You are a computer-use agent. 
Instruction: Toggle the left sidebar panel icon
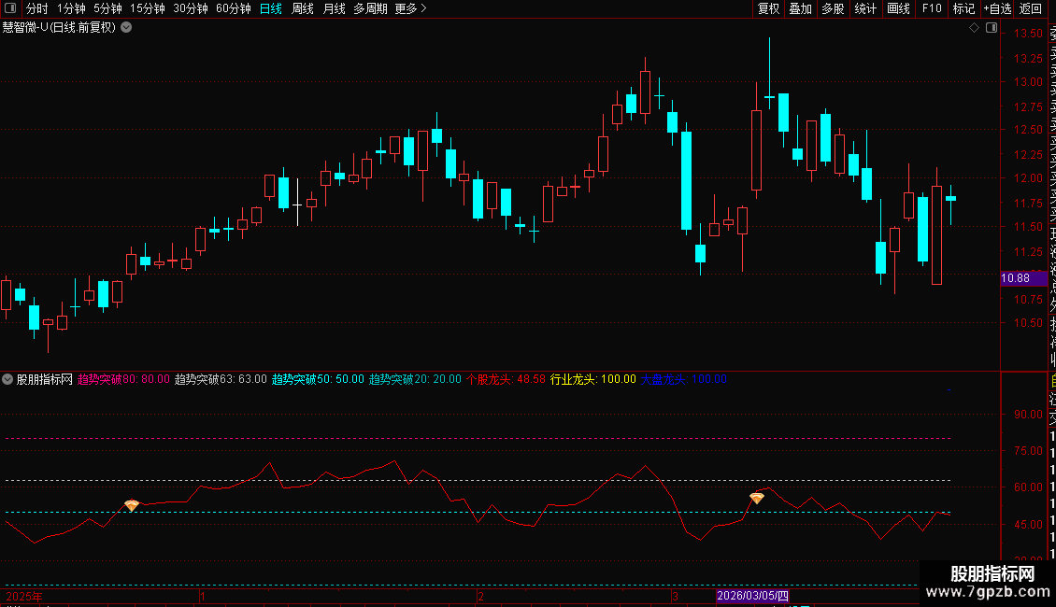coord(10,8)
